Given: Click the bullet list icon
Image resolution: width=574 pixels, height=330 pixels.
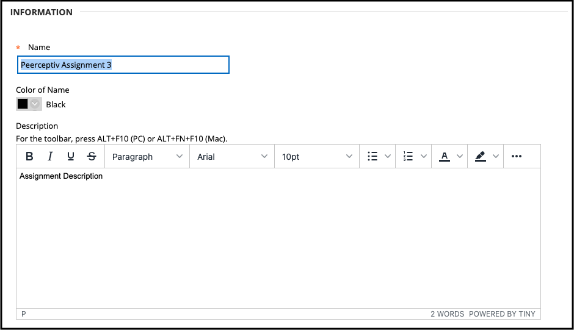Looking at the screenshot, I should 372,157.
